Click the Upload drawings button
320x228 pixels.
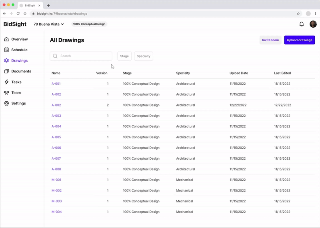point(300,40)
